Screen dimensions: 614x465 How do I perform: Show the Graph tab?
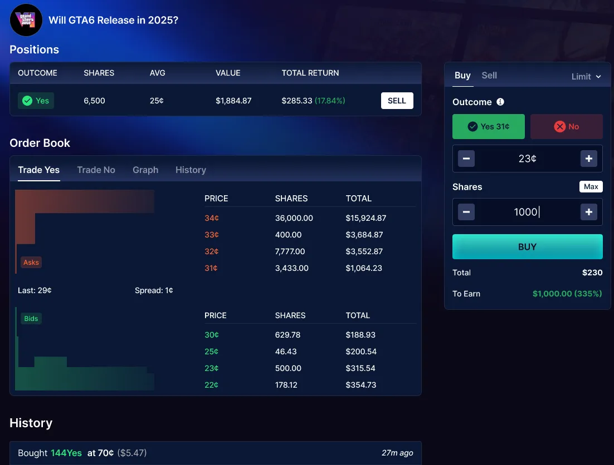click(145, 170)
